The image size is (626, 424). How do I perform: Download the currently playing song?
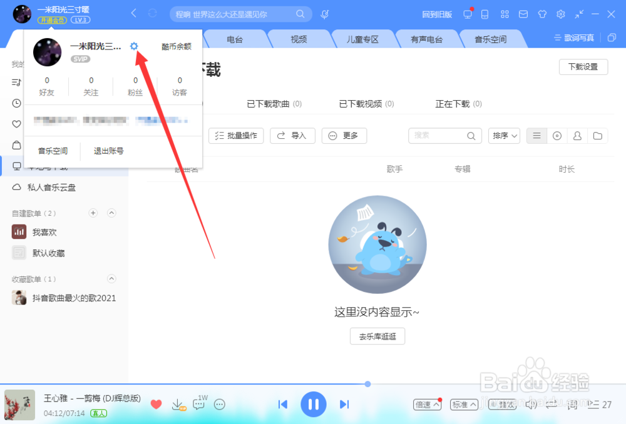point(178,405)
